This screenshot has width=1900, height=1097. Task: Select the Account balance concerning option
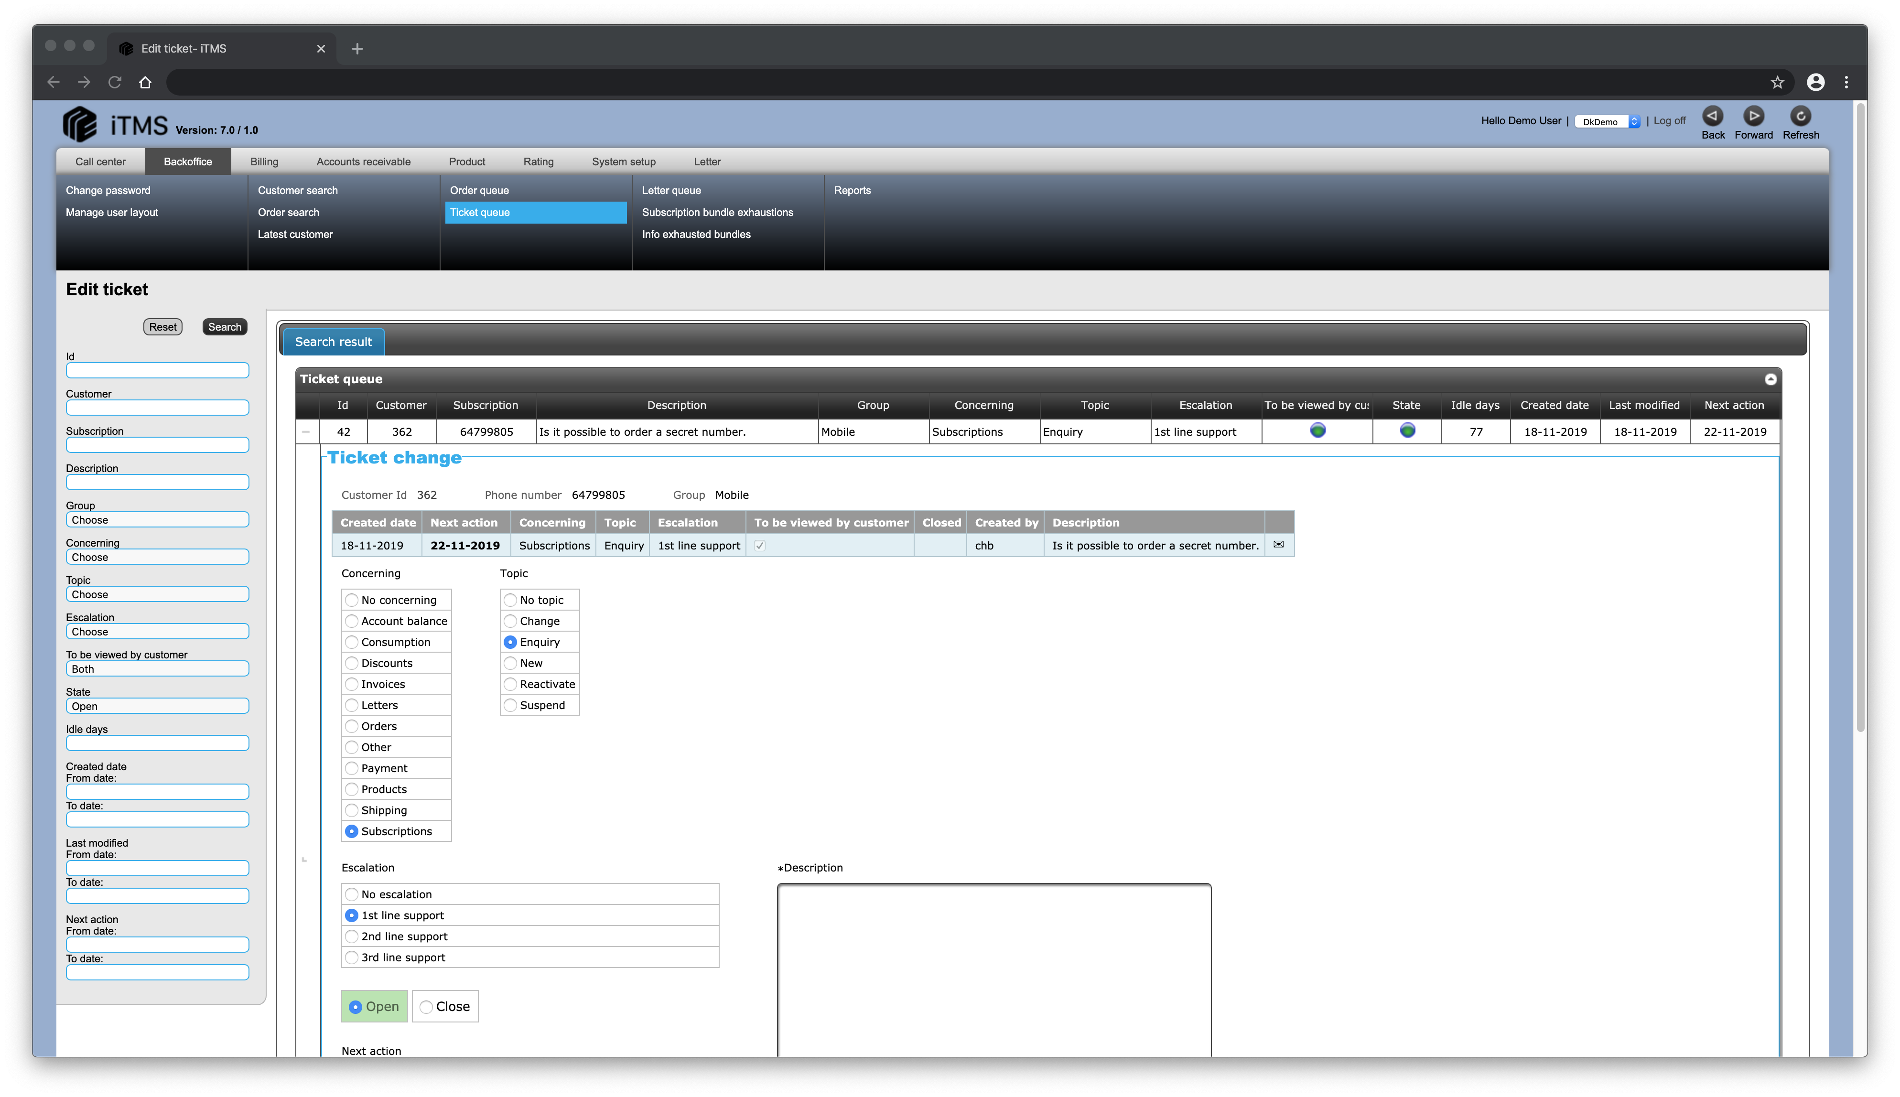(352, 621)
